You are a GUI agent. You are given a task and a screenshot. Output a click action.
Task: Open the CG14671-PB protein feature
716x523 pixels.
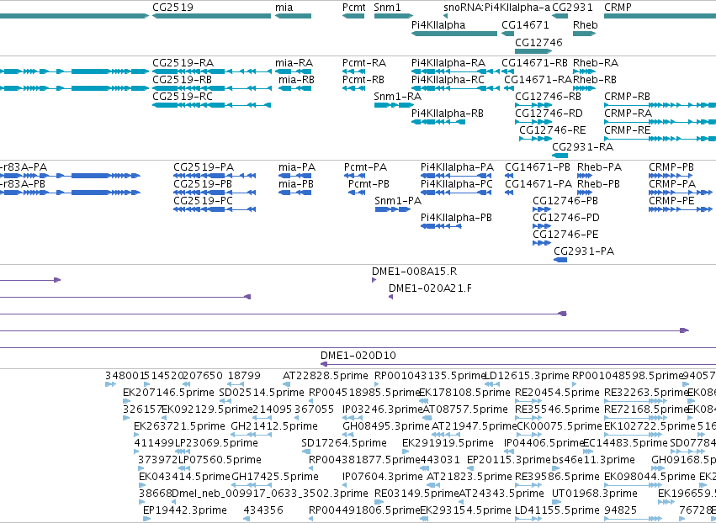tap(509, 176)
